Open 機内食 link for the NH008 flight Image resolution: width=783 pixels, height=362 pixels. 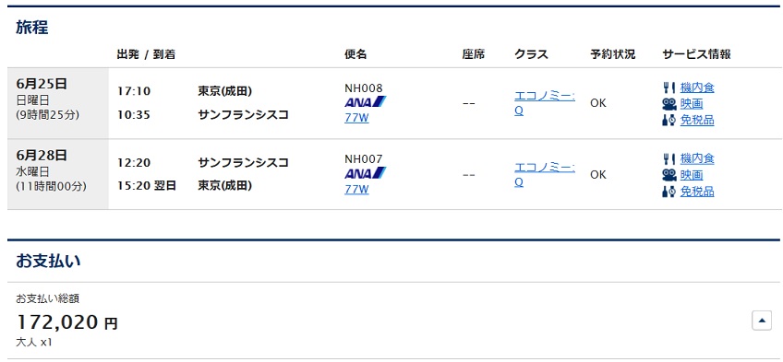click(x=697, y=88)
